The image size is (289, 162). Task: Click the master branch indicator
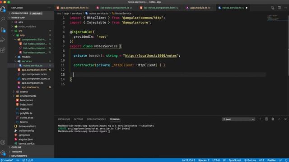point(7,160)
